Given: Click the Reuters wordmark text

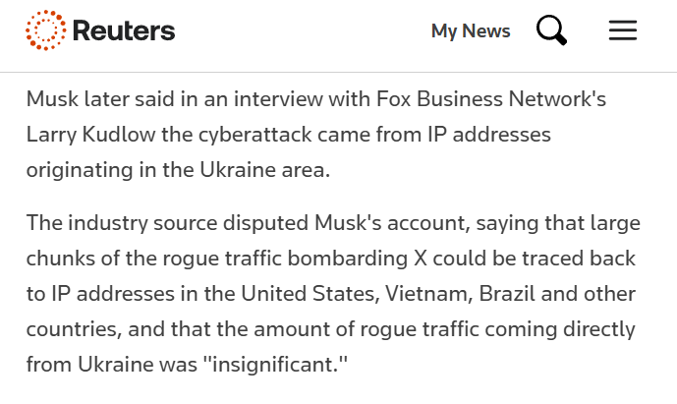Looking at the screenshot, I should tap(124, 31).
